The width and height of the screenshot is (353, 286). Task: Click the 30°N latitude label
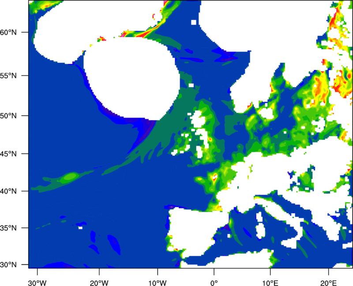coord(8,265)
